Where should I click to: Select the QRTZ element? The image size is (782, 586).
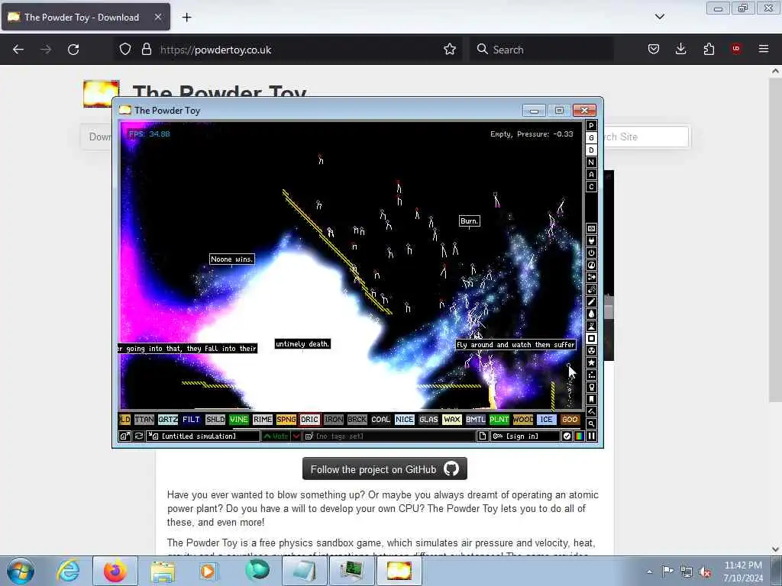tap(167, 420)
